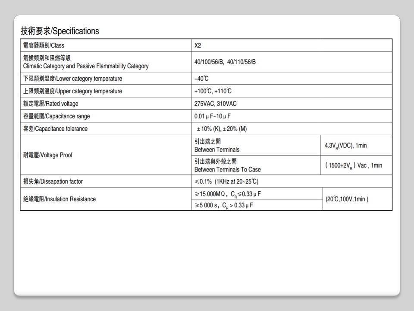Click the −40℃ temperature value
Image resolution: width=414 pixels, height=311 pixels.
point(201,79)
